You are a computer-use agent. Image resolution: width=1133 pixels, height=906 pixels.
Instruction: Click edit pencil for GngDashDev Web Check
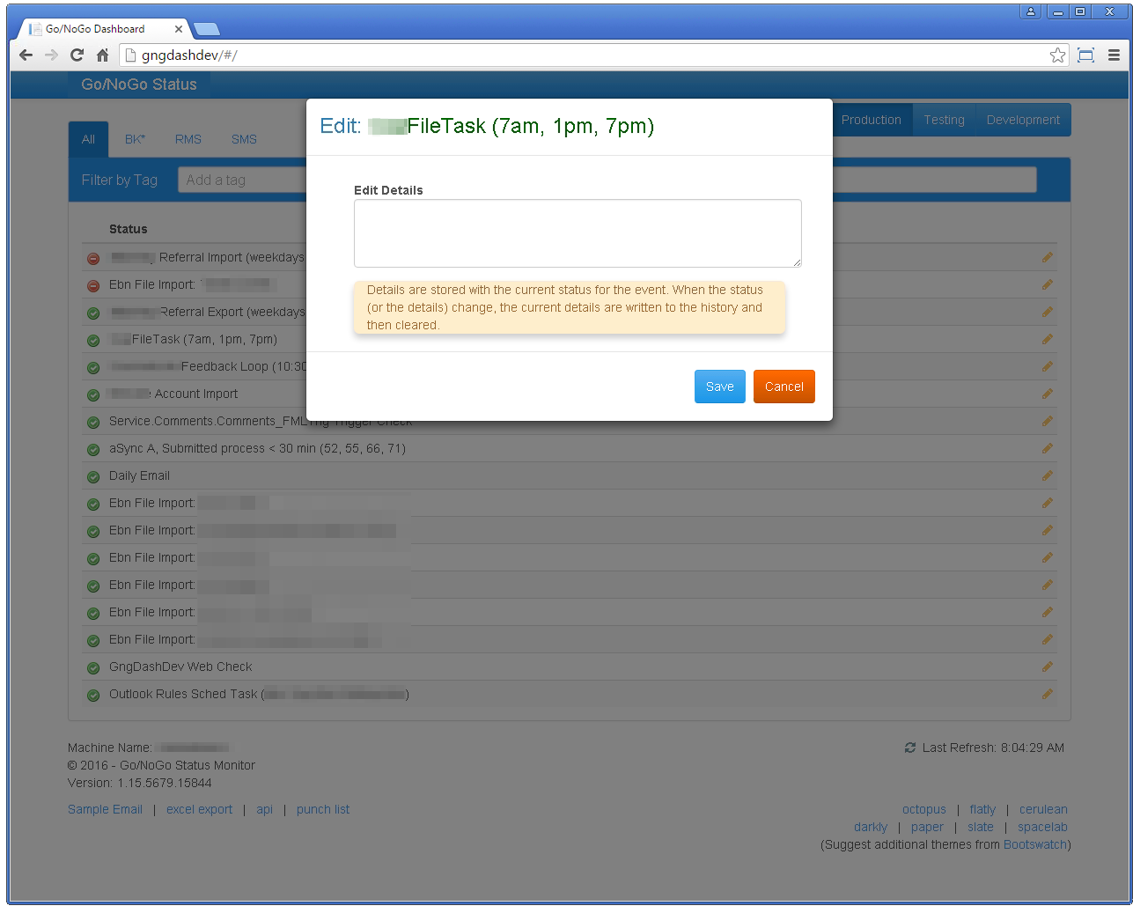click(x=1047, y=667)
